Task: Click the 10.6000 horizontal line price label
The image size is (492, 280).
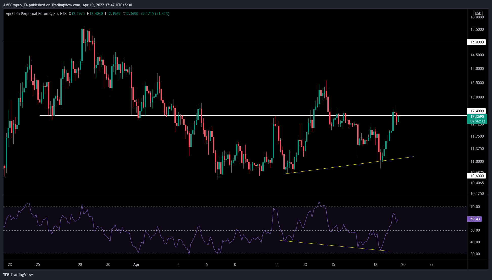Action: click(477, 176)
